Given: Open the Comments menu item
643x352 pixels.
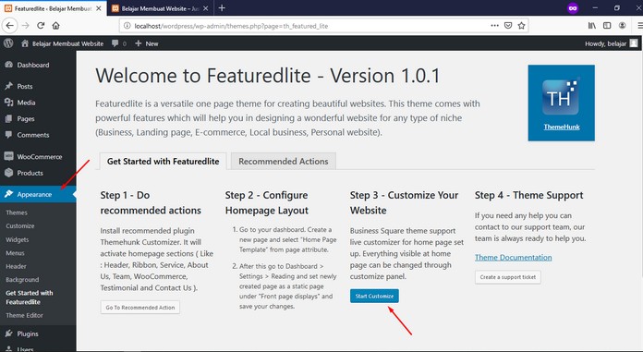Looking at the screenshot, I should tap(38, 135).
